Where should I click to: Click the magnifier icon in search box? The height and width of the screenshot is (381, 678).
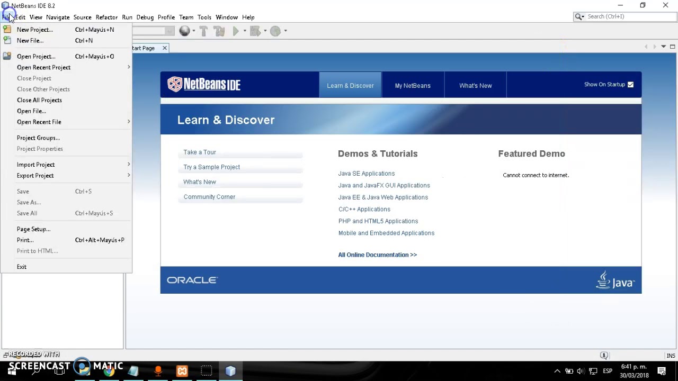click(578, 17)
